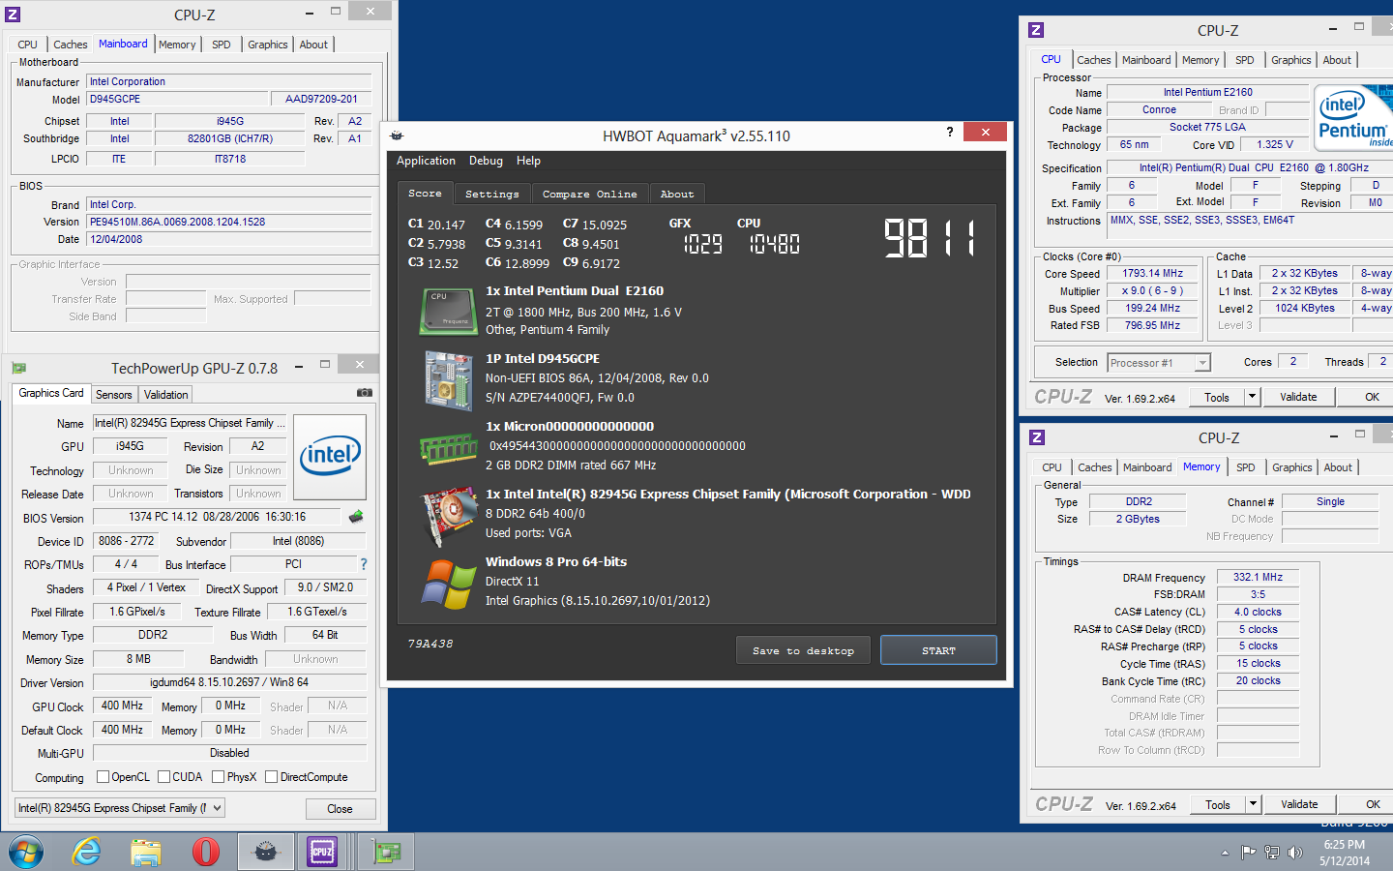
Task: Click the Intel Pentium inside logo in CPU-Z
Action: 1354,118
